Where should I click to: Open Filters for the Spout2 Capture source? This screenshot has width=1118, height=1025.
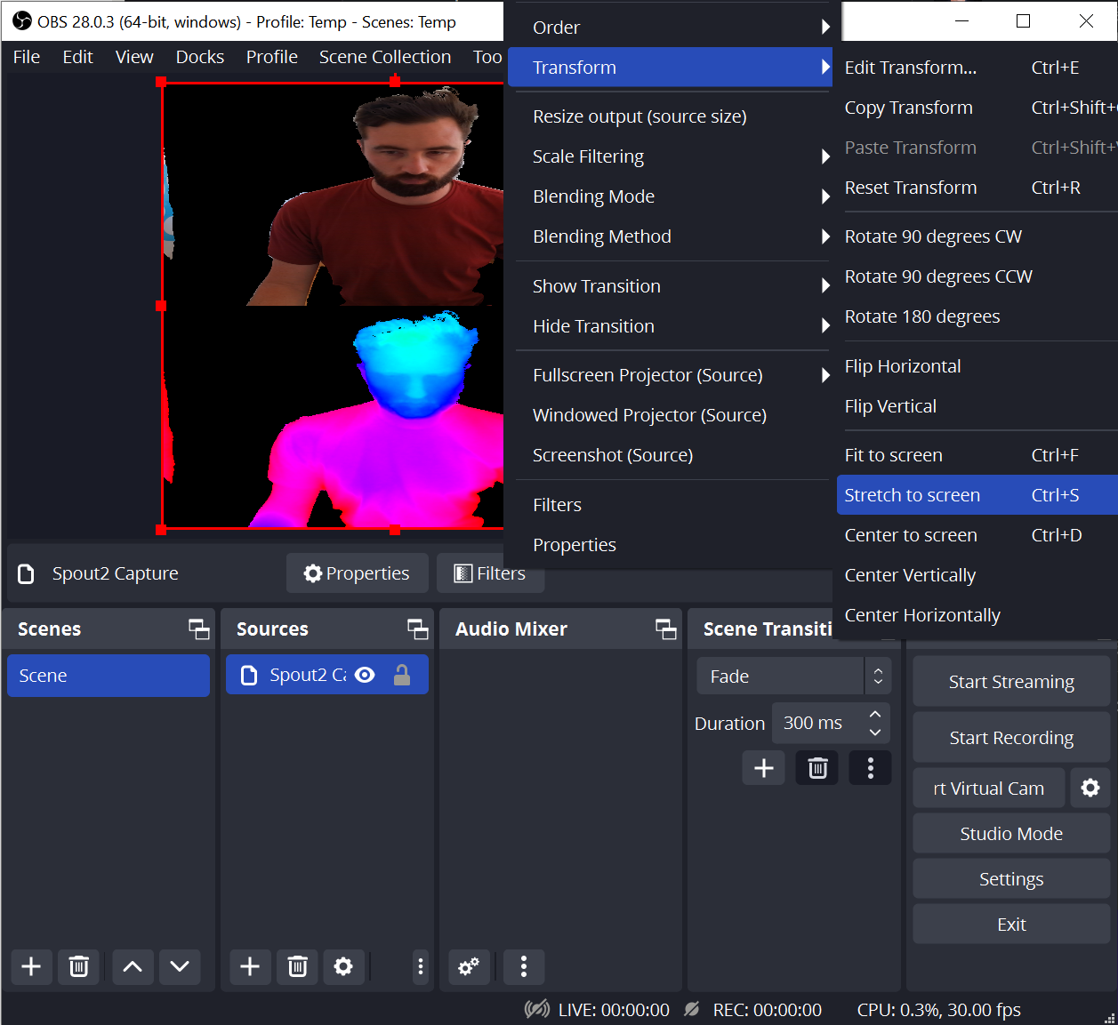click(x=490, y=573)
